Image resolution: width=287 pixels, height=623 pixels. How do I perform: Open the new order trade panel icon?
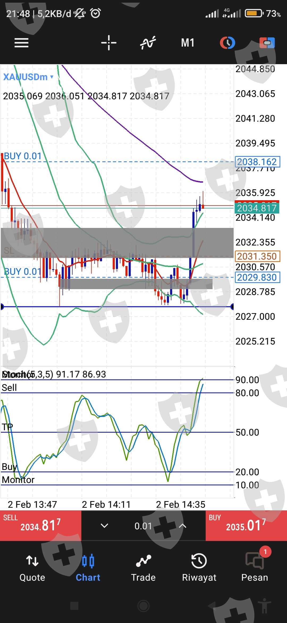tap(267, 43)
